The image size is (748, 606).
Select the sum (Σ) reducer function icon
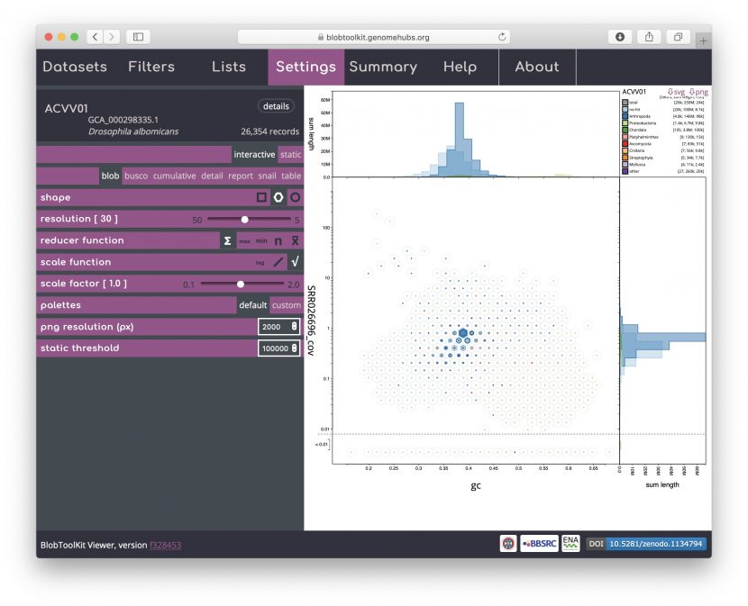coord(226,240)
